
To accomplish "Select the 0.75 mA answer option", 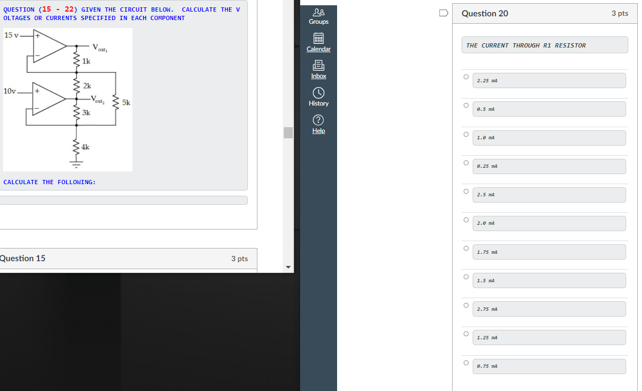I will point(466,363).
